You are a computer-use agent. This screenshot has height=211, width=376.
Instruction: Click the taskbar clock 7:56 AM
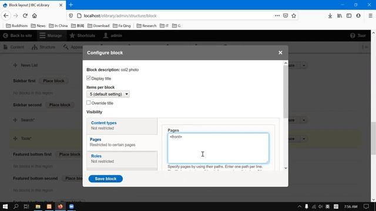pyautogui.click(x=351, y=206)
